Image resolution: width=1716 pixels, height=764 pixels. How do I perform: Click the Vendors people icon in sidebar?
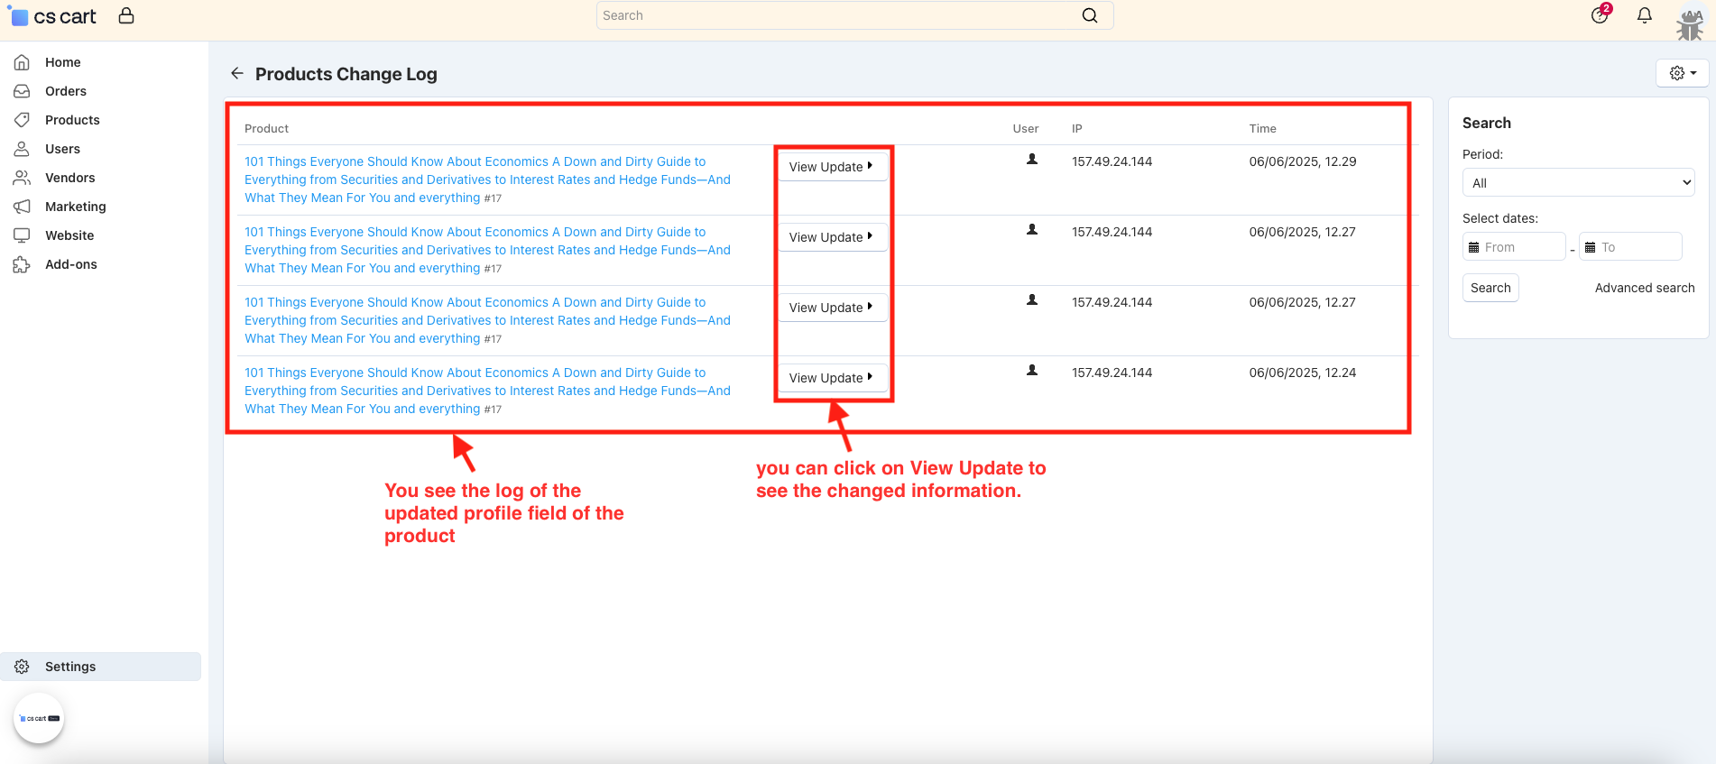coord(22,178)
